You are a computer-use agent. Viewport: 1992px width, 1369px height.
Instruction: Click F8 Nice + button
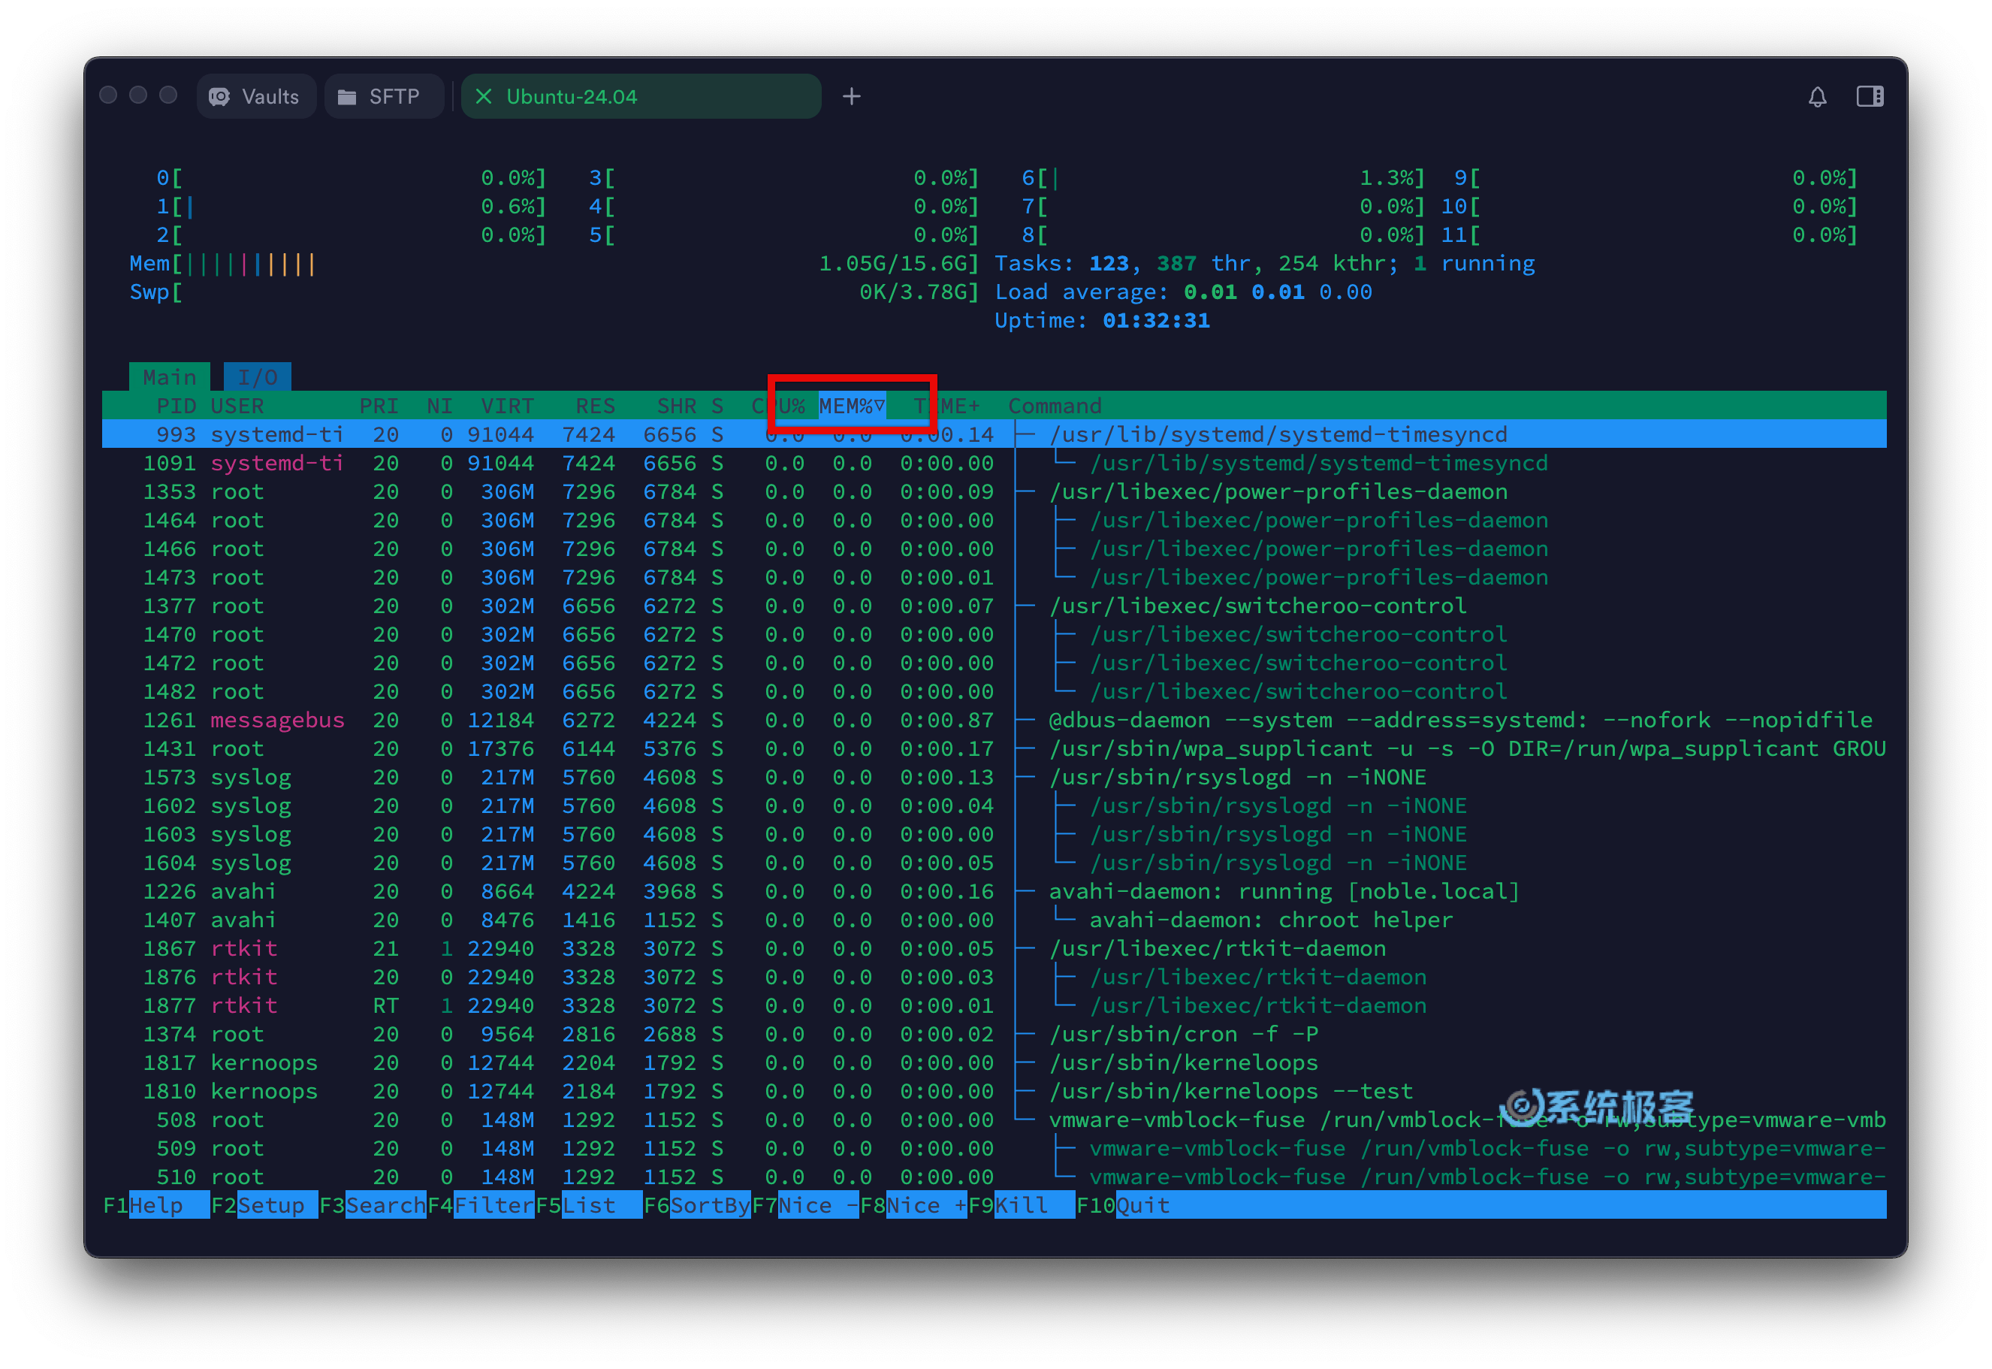[x=913, y=1205]
